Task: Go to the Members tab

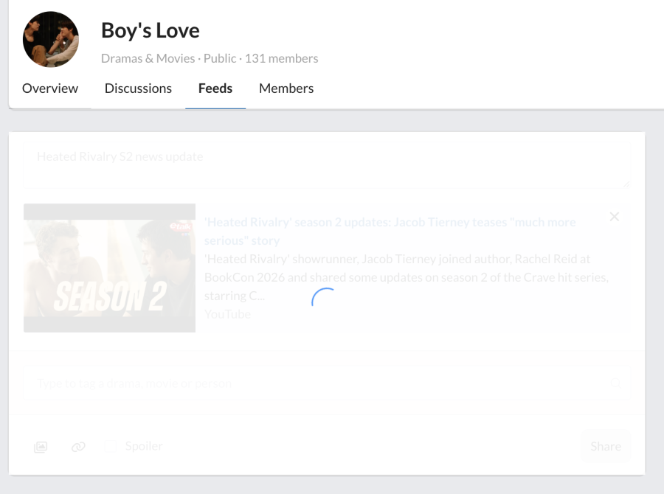Action: 286,88
